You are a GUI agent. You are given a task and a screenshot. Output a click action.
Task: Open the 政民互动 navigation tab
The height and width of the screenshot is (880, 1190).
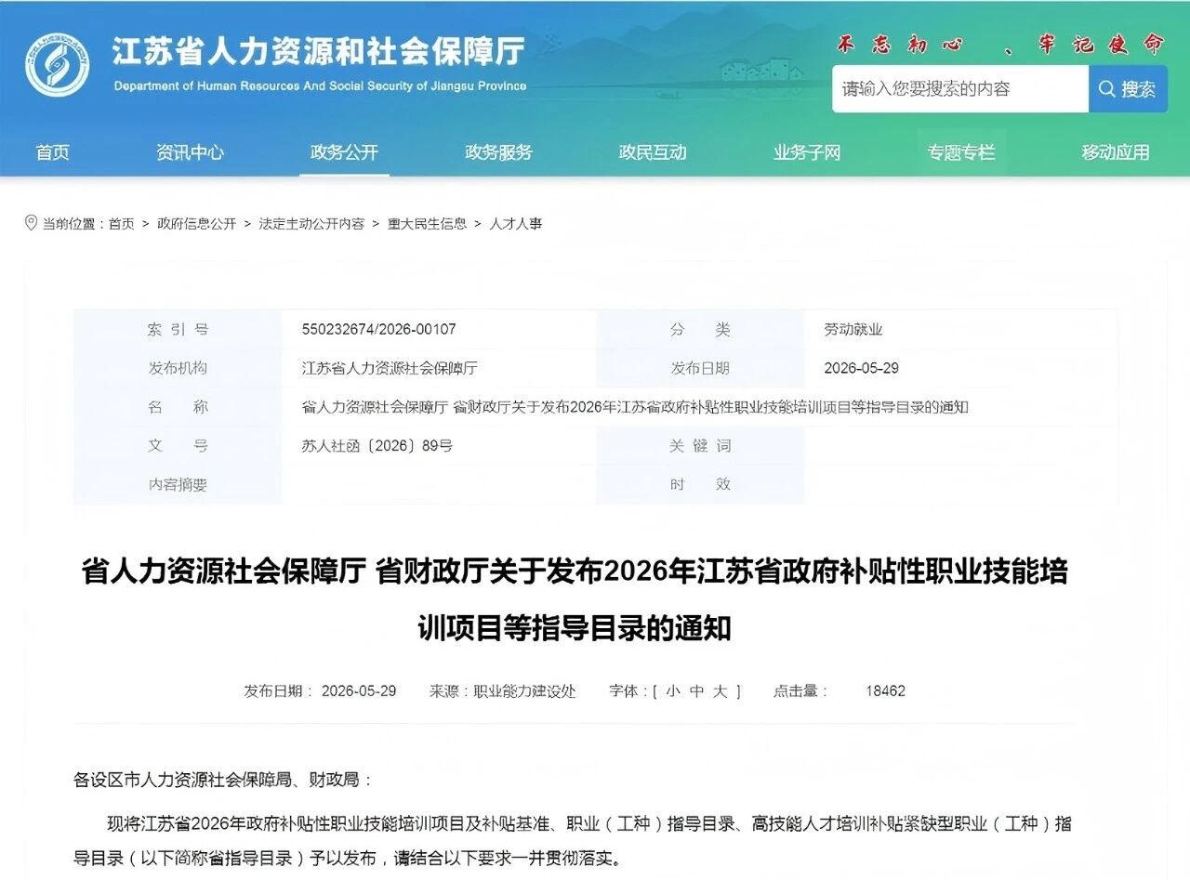(653, 152)
